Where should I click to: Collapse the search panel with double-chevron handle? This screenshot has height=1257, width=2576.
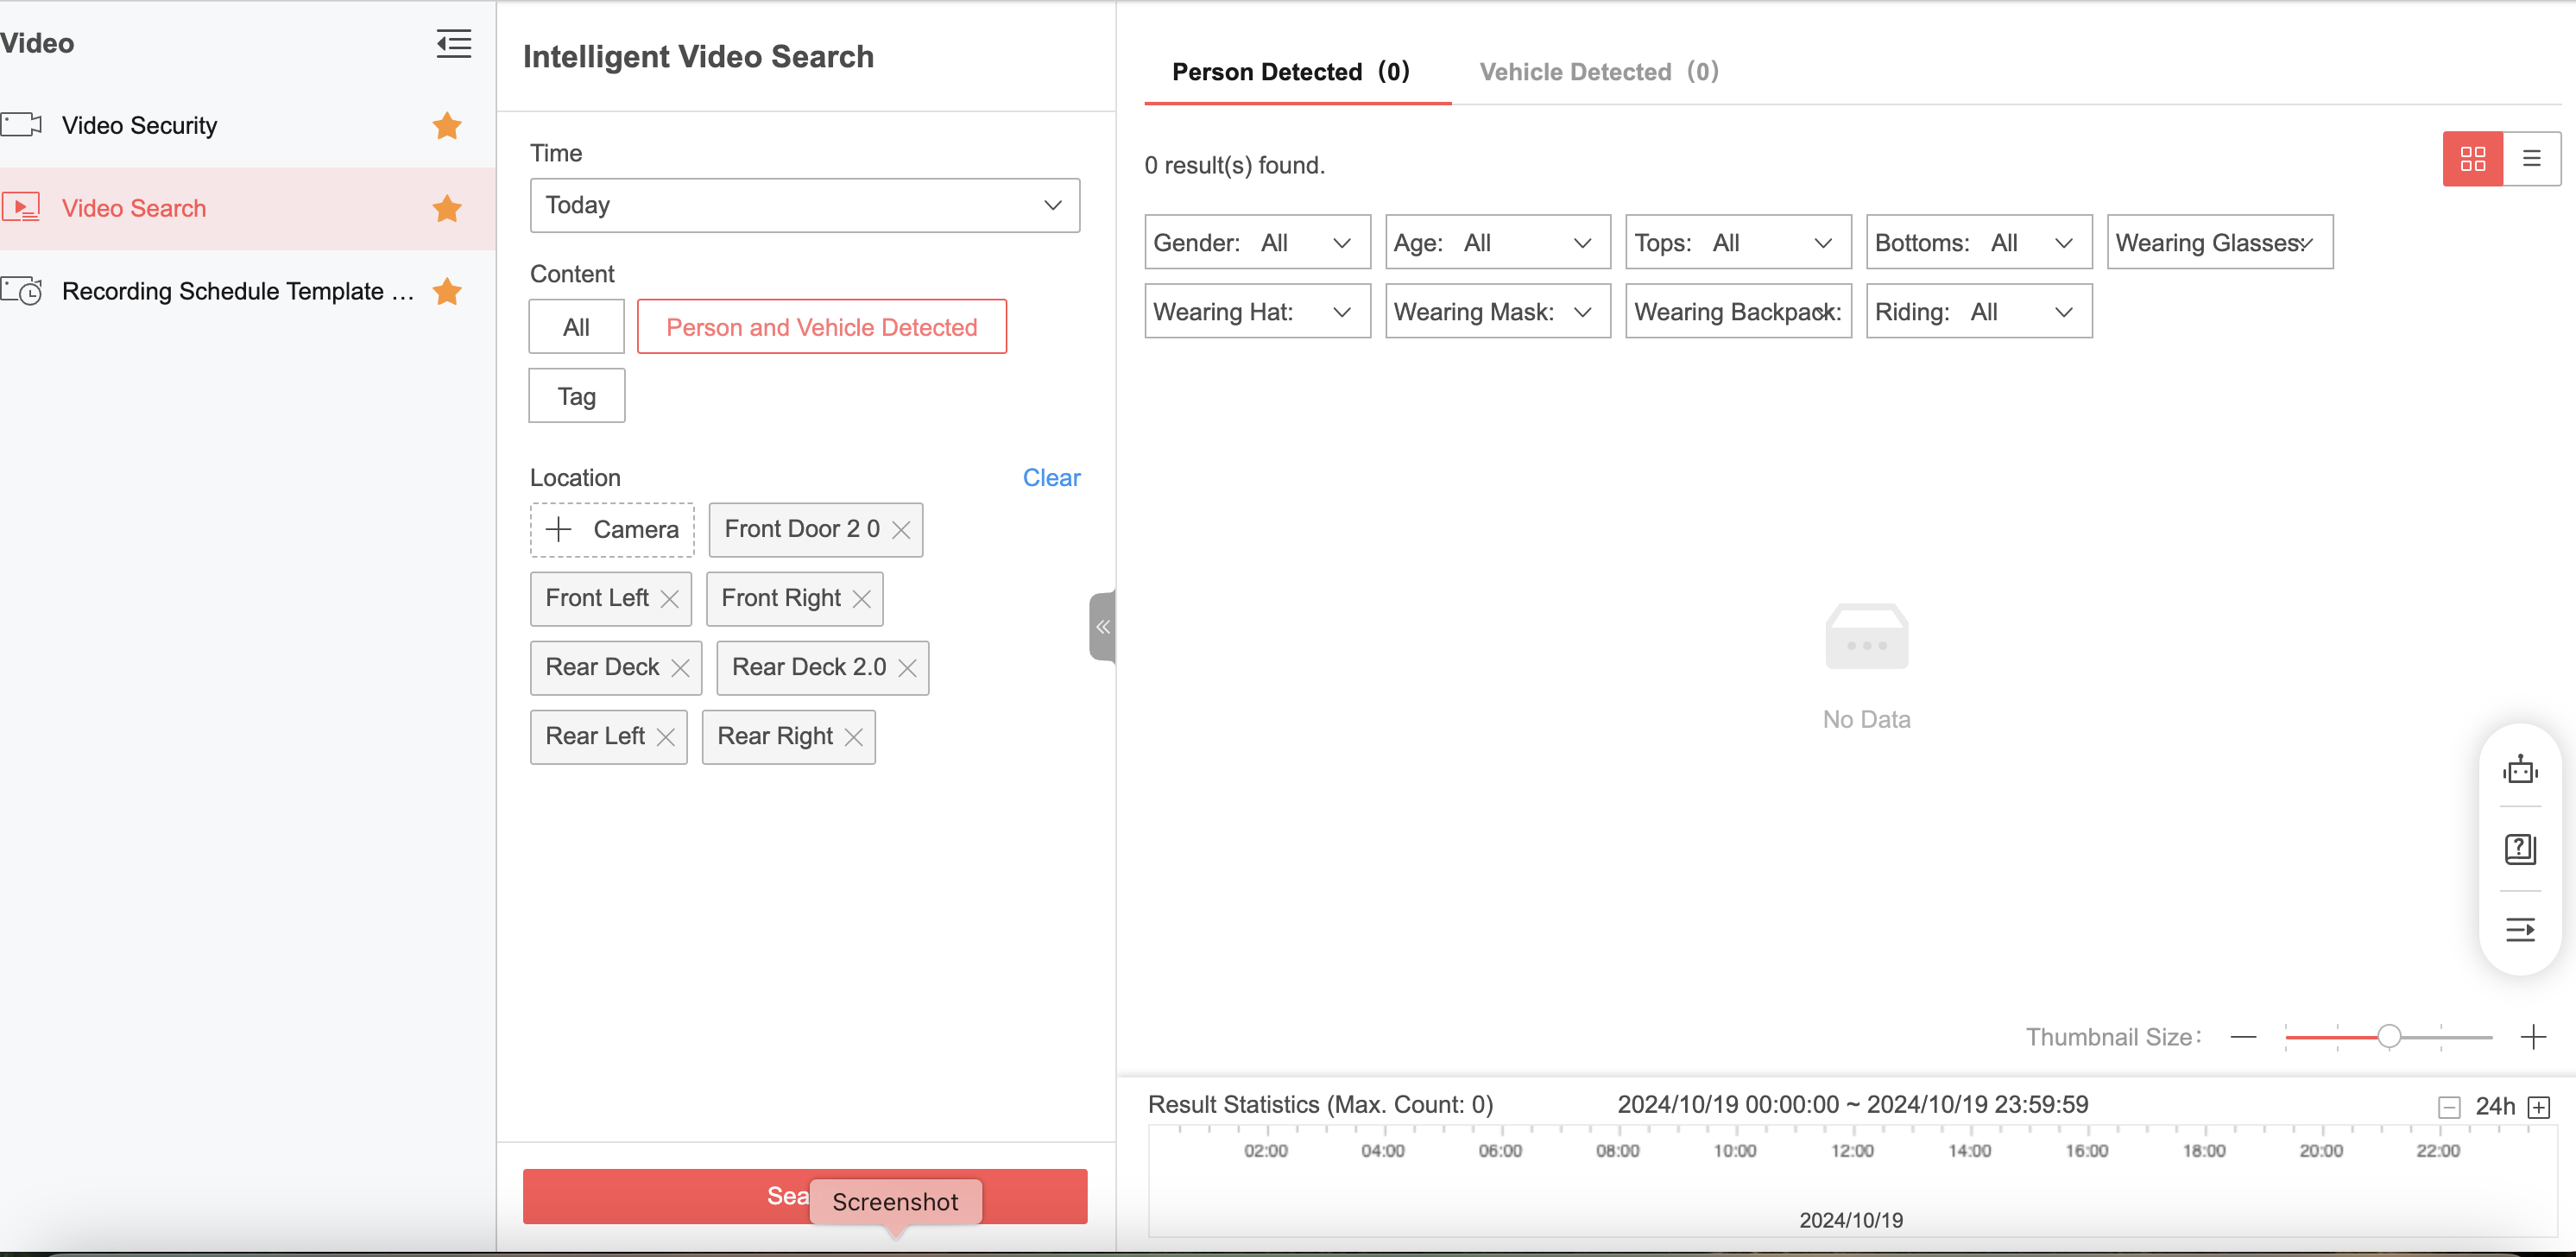coord(1102,627)
